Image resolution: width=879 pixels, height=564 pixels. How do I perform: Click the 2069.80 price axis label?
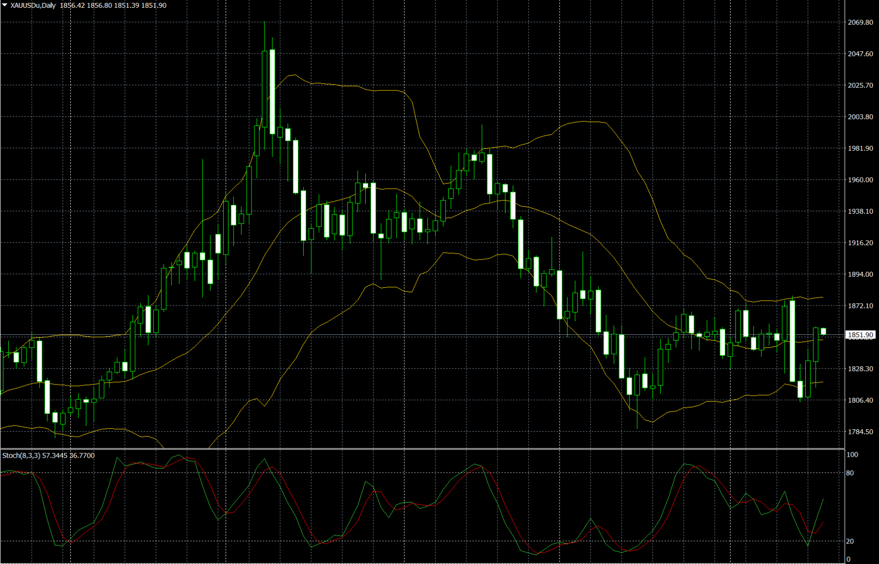tap(860, 22)
